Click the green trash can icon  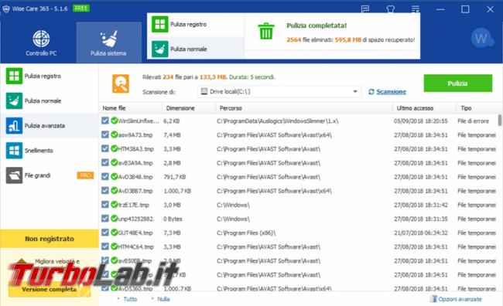point(266,31)
